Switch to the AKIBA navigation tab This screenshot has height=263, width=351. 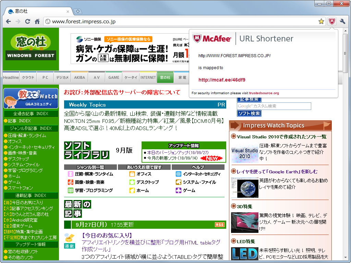[x=79, y=77]
